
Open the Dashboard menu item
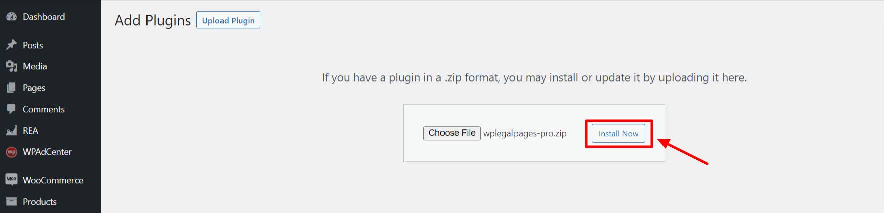coord(44,17)
